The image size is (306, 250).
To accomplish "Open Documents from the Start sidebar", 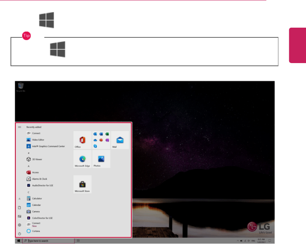I will pos(19,208).
